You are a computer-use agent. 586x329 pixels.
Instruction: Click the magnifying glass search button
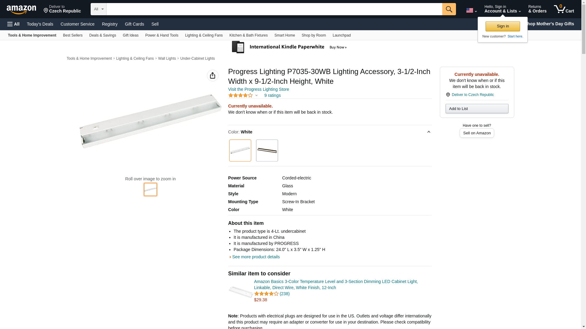click(x=449, y=9)
